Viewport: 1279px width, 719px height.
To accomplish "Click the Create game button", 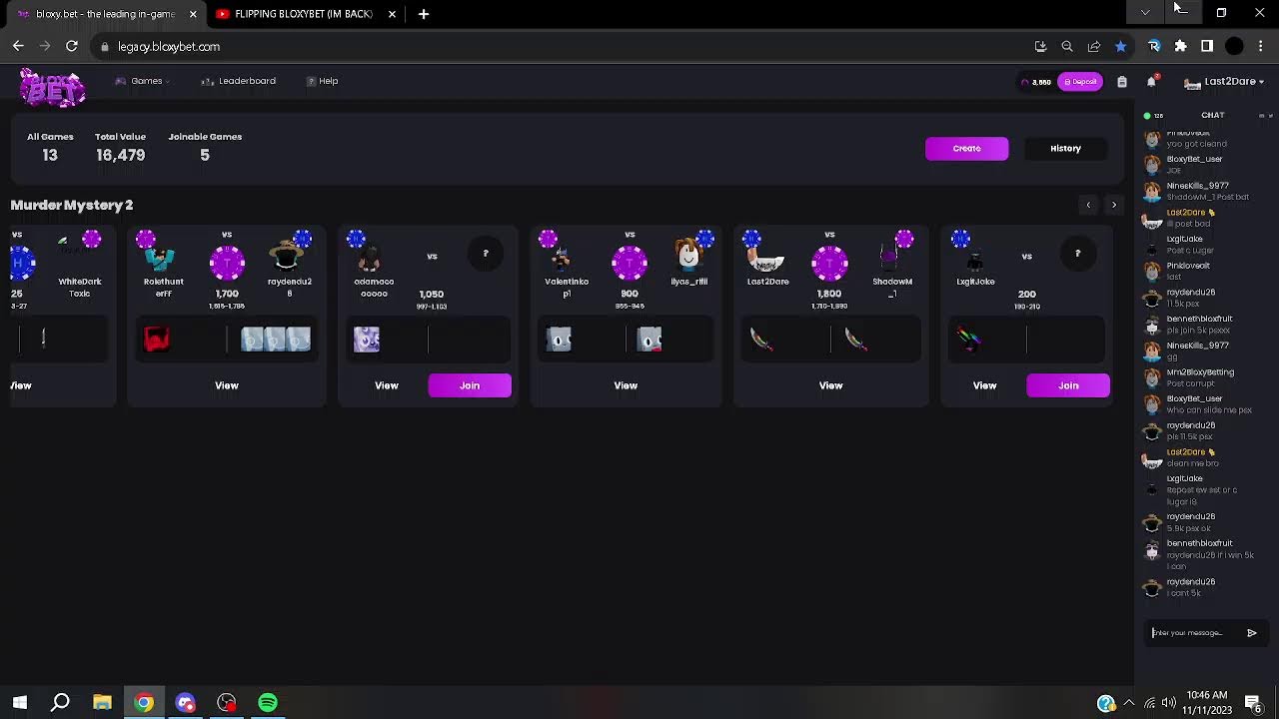I will pyautogui.click(x=966, y=149).
